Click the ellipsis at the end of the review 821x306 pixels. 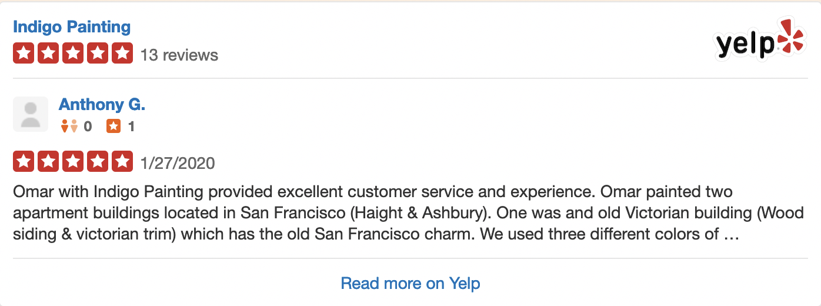tap(731, 235)
